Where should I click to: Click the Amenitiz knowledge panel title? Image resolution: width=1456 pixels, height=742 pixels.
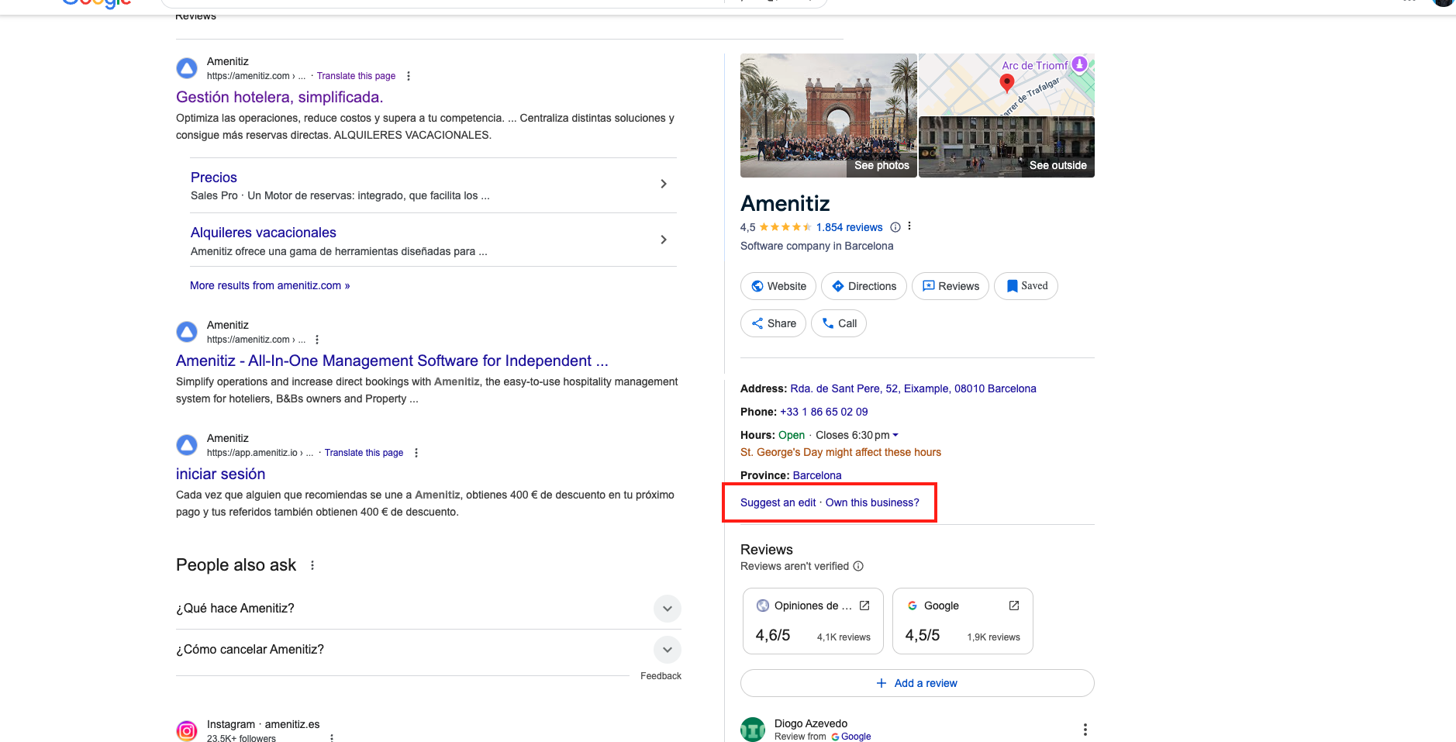pyautogui.click(x=785, y=203)
